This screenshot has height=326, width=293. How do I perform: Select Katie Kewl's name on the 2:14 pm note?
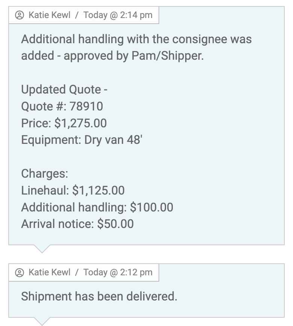[x=49, y=15]
